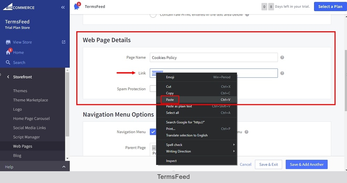Click the Home icon in sidebar

coord(8,52)
